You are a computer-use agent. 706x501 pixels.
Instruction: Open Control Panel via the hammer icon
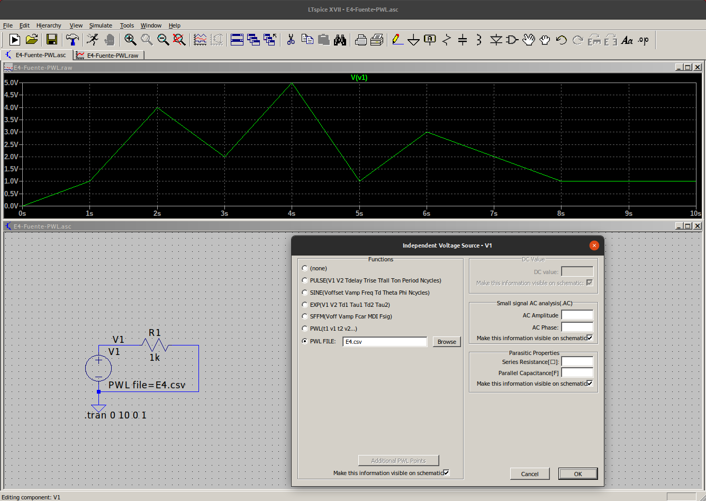coord(72,40)
